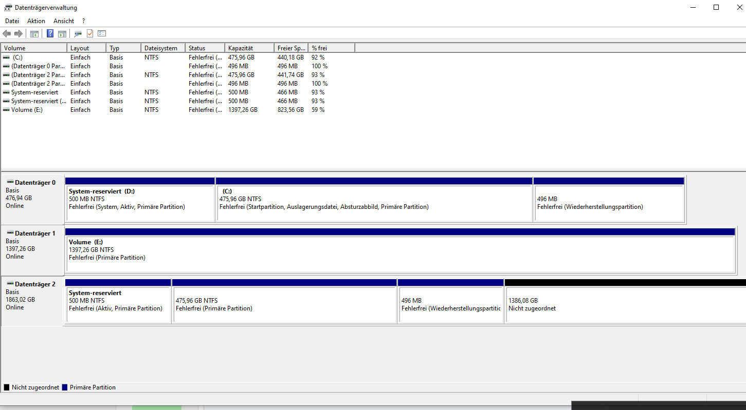
Task: Click the Back navigation arrow
Action: pyautogui.click(x=7, y=33)
